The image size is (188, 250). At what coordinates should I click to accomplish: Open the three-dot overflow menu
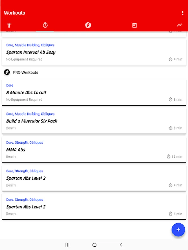(x=182, y=13)
